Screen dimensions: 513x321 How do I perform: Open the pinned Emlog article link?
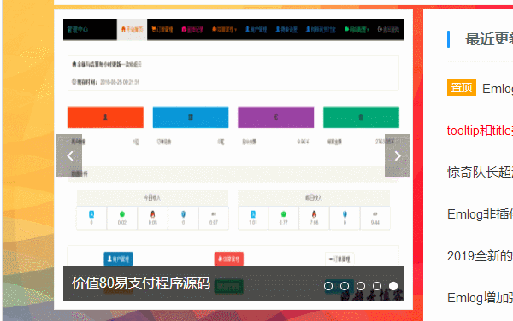click(x=498, y=89)
